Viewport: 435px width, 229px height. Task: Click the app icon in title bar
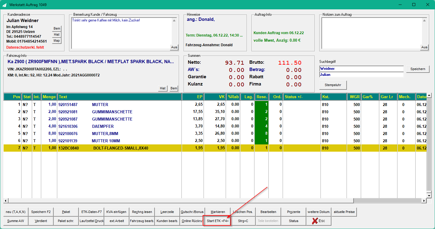click(x=5, y=5)
